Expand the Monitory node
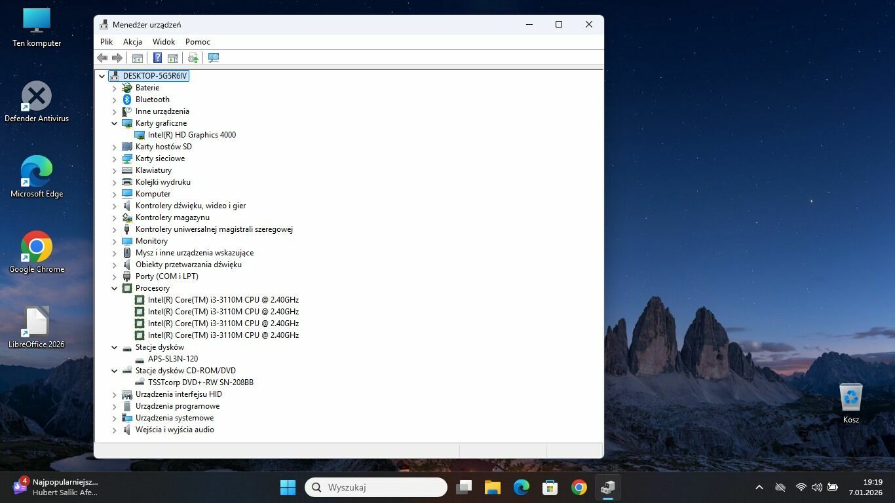The height and width of the screenshot is (503, 895). point(114,241)
